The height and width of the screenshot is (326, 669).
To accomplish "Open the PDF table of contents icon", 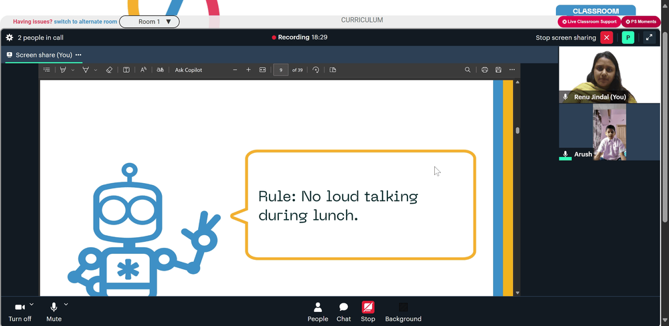I will (47, 69).
